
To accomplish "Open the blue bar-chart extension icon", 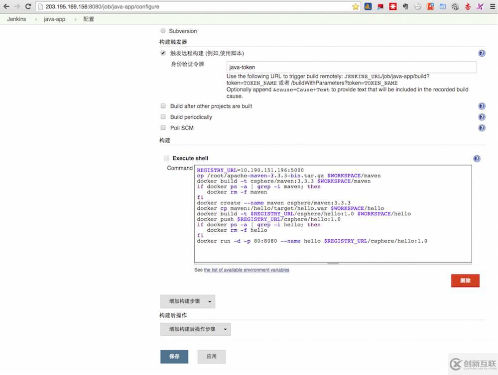I will tap(368, 6).
